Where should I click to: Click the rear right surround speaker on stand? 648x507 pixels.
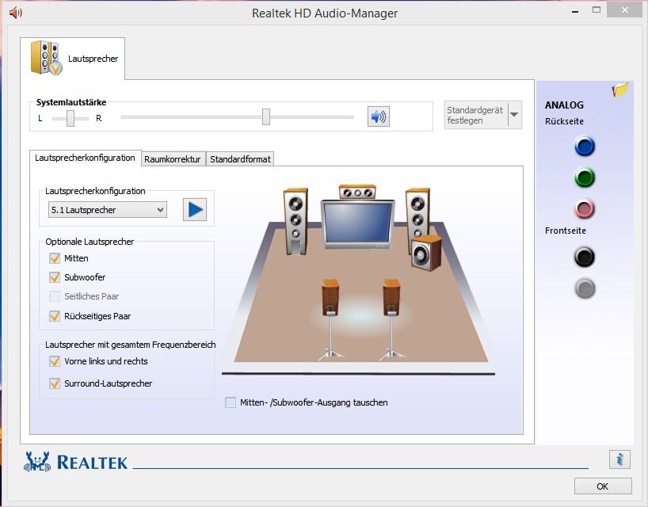click(391, 318)
